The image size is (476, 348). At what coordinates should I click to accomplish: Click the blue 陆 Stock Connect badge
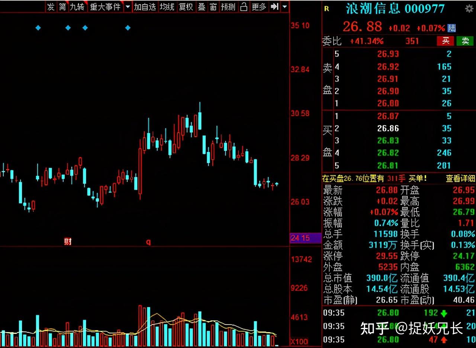tap(452, 28)
